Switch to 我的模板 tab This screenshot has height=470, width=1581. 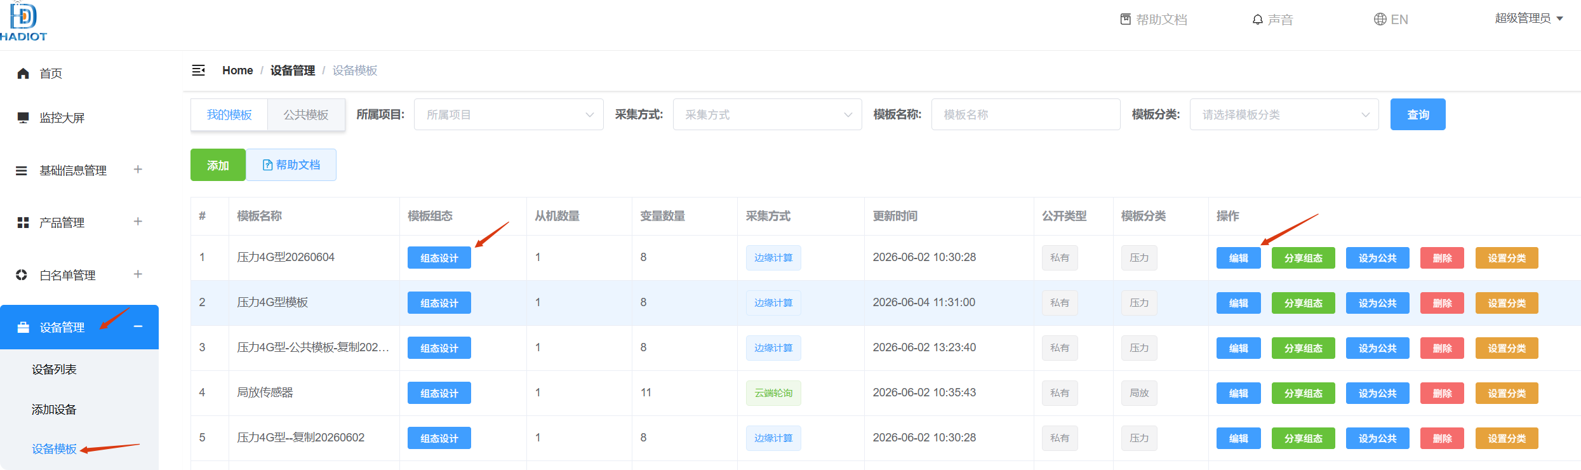coord(229,115)
